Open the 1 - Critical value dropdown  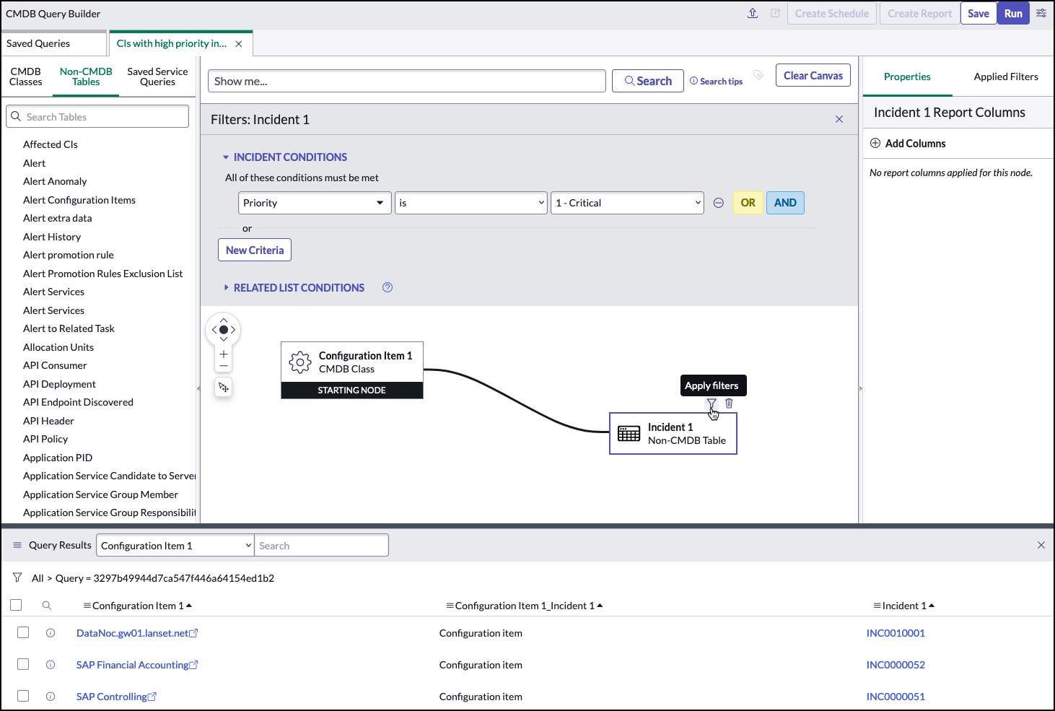click(626, 202)
